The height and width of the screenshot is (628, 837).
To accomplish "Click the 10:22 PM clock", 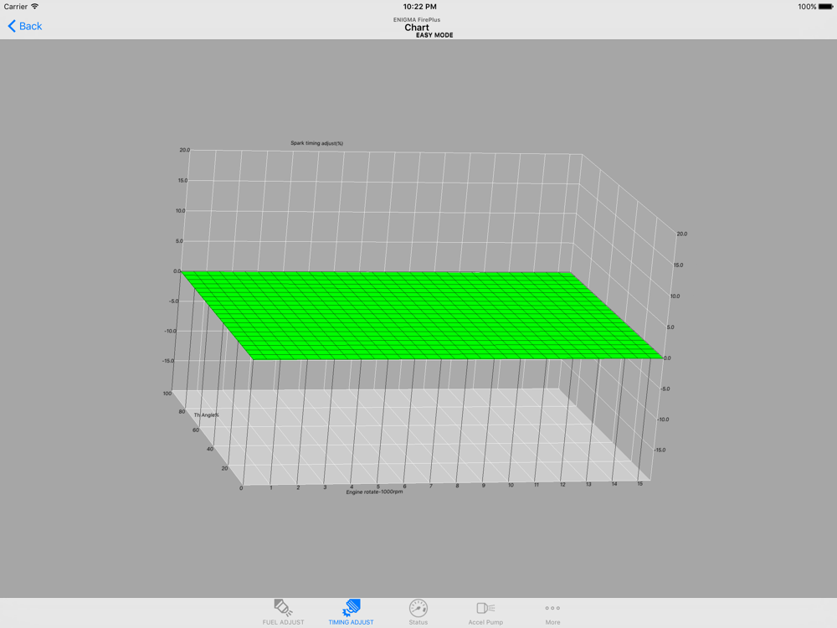I will coord(419,7).
